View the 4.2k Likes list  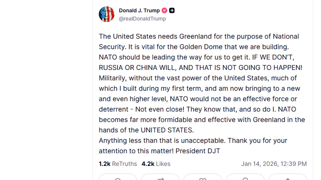tap(156, 164)
